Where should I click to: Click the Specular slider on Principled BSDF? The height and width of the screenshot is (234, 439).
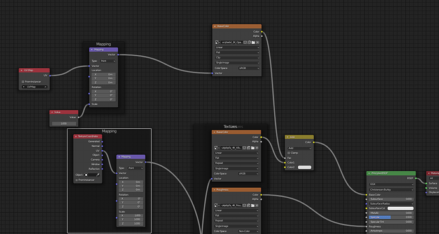tap(391, 218)
